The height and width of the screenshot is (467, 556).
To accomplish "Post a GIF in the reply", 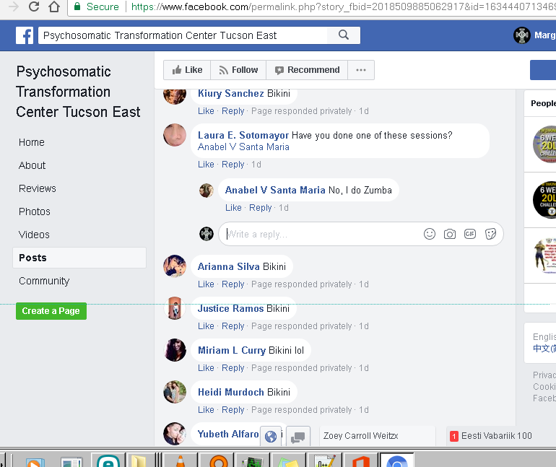I will tap(470, 234).
